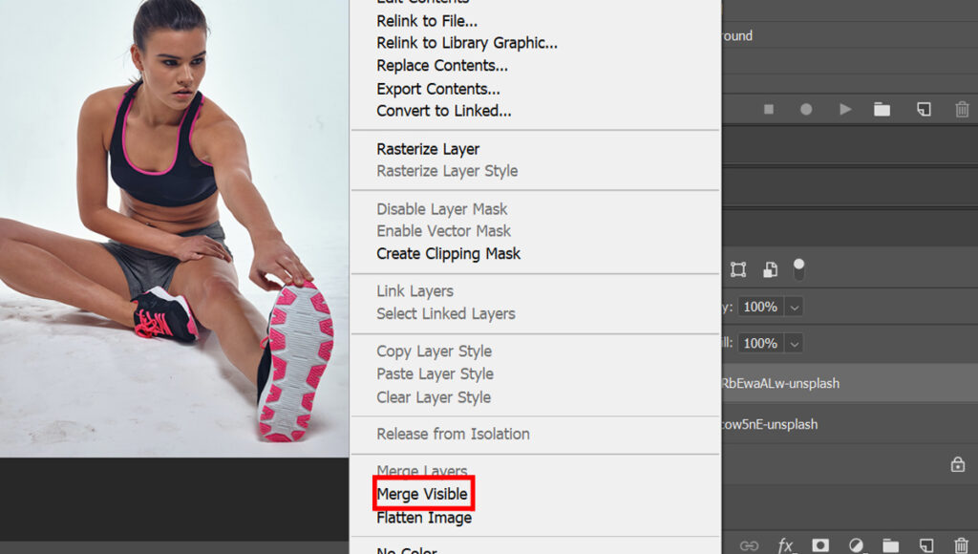978x554 pixels.
Task: Create new fill or adjustment layer
Action: pyautogui.click(x=856, y=545)
